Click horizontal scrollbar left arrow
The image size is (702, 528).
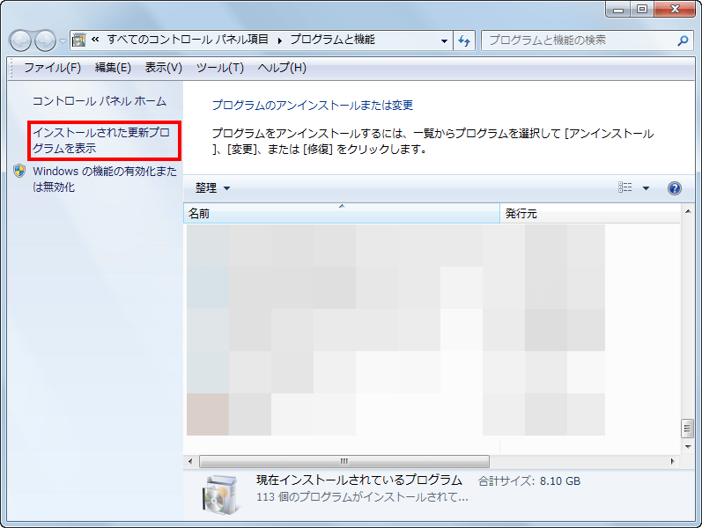coord(191,461)
